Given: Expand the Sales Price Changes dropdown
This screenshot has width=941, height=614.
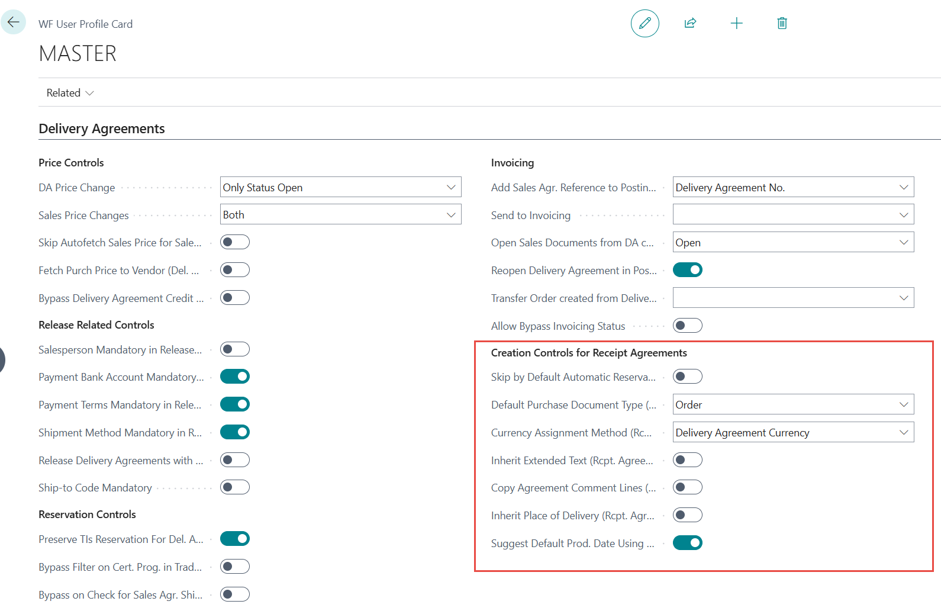Looking at the screenshot, I should [340, 215].
